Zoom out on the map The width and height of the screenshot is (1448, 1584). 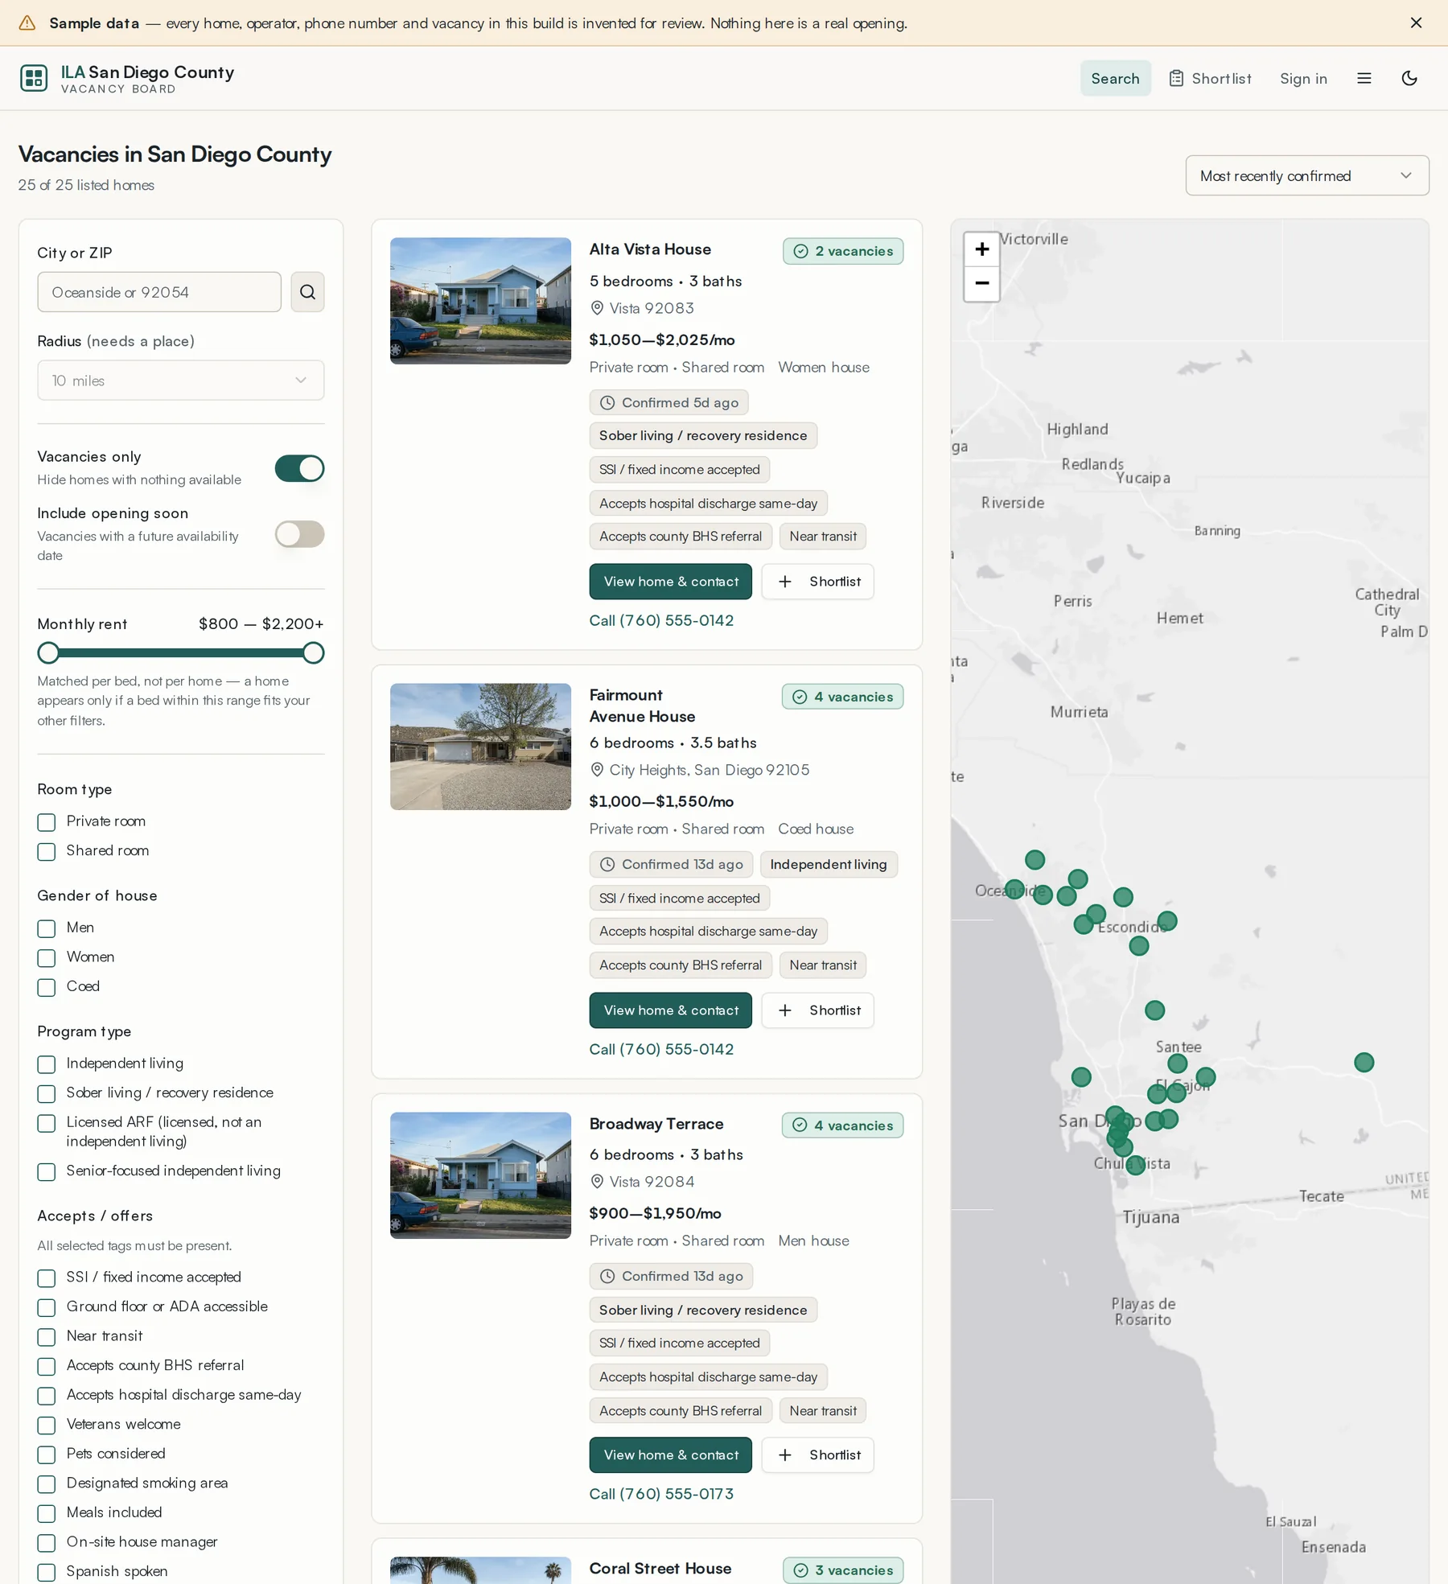coord(981,284)
